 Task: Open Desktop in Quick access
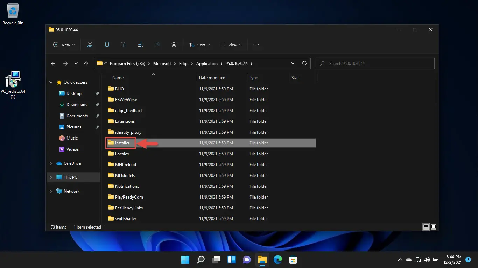pos(74,94)
